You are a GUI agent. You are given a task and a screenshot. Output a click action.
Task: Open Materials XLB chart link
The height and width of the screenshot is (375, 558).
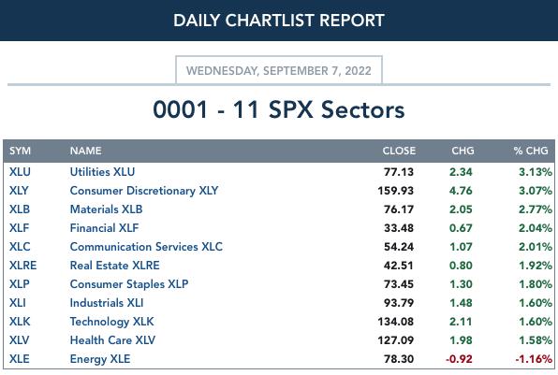[106, 209]
